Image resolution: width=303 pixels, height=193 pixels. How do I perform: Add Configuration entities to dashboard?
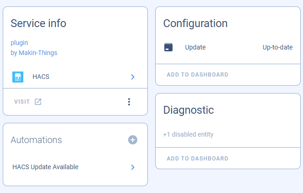pyautogui.click(x=197, y=75)
